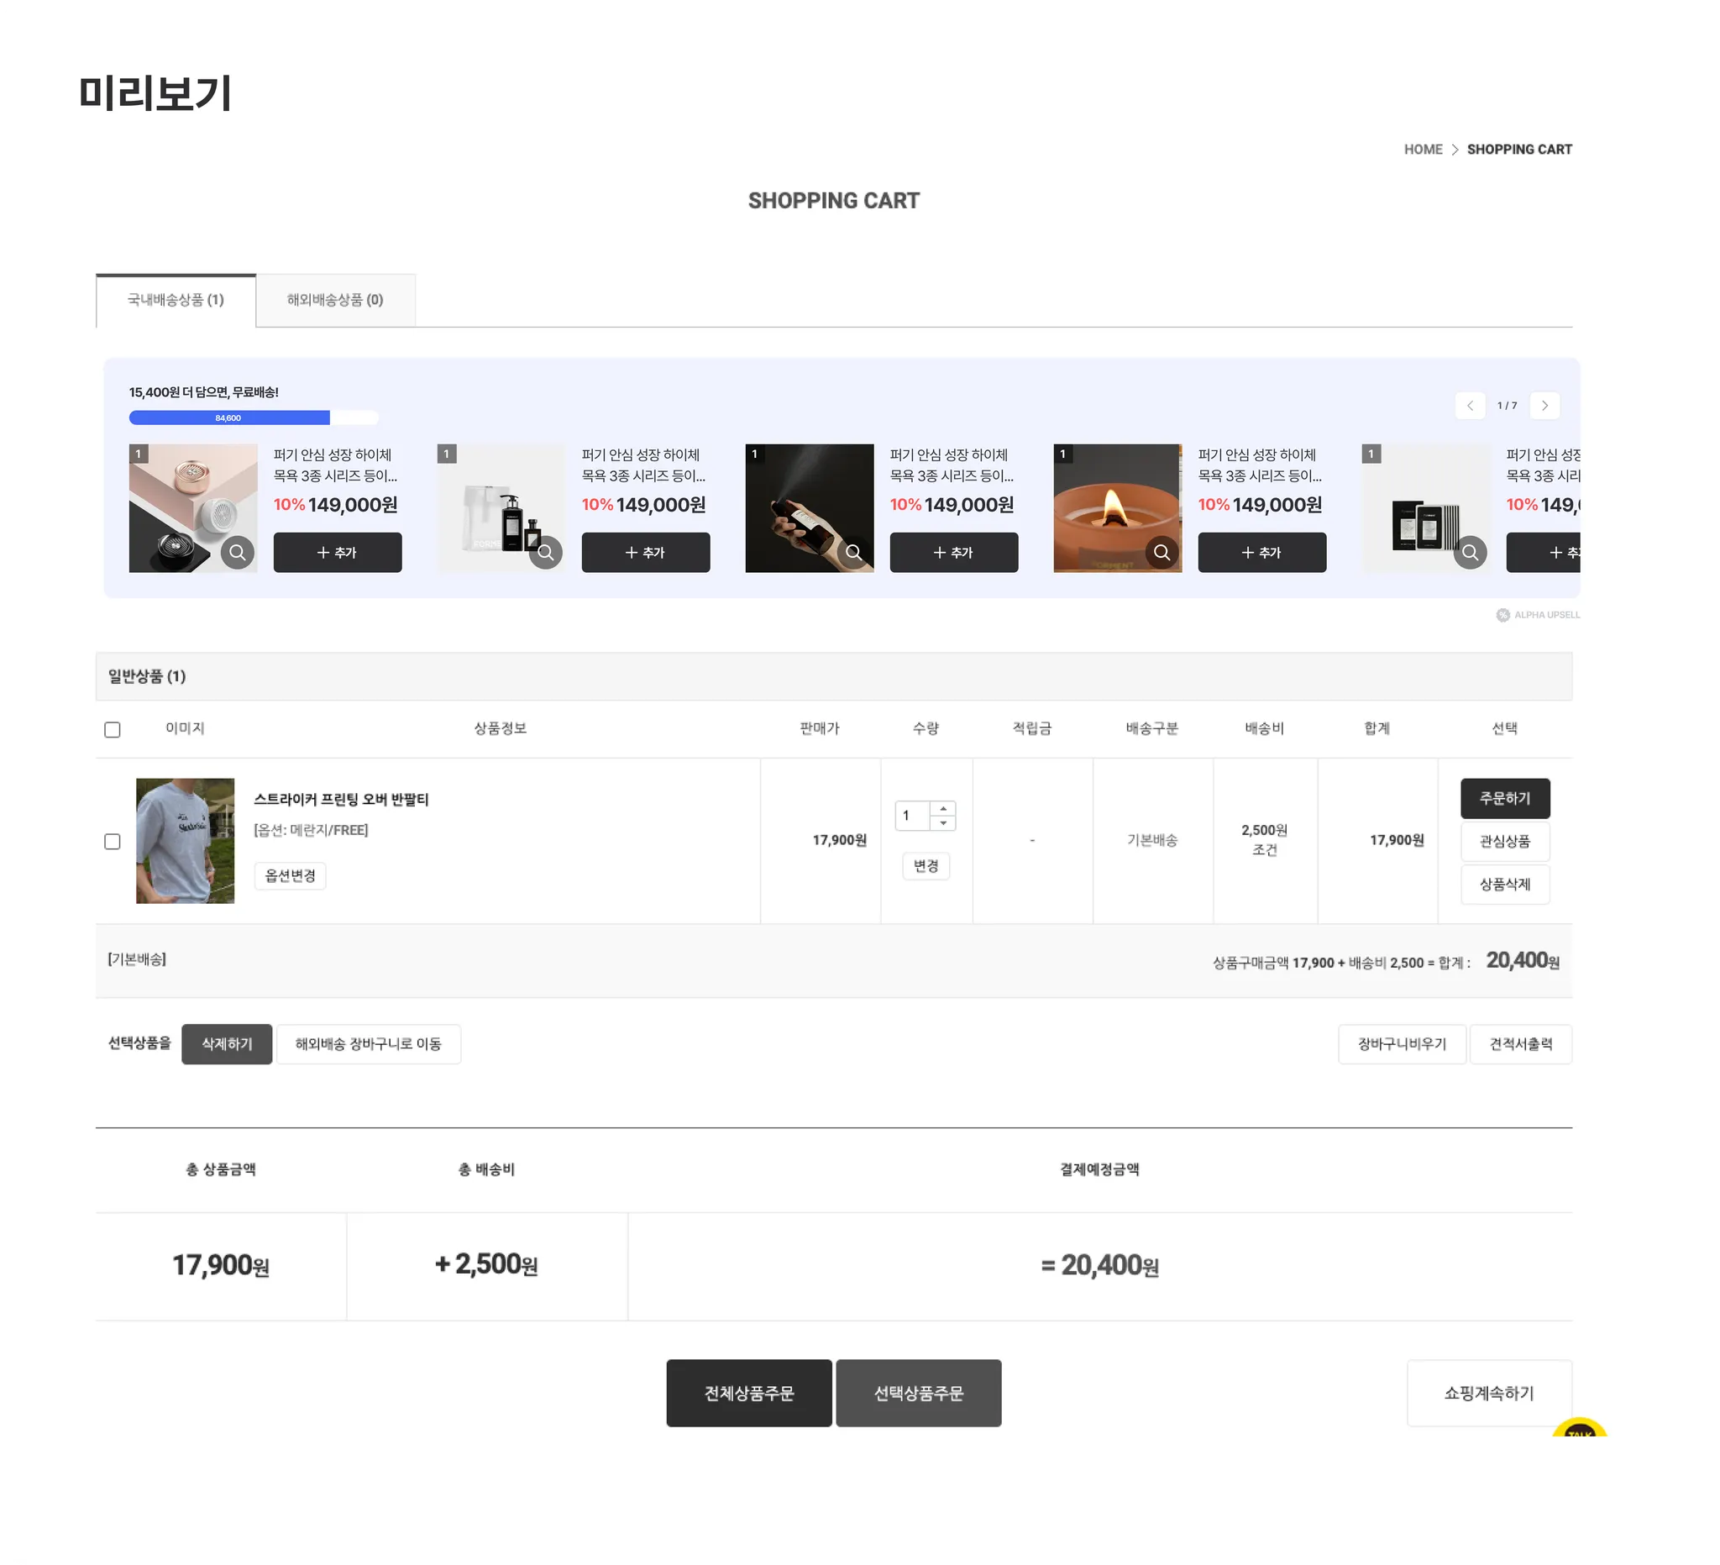Increase quantity with the up stepper arrow
Image resolution: width=1720 pixels, height=1565 pixels.
[943, 808]
